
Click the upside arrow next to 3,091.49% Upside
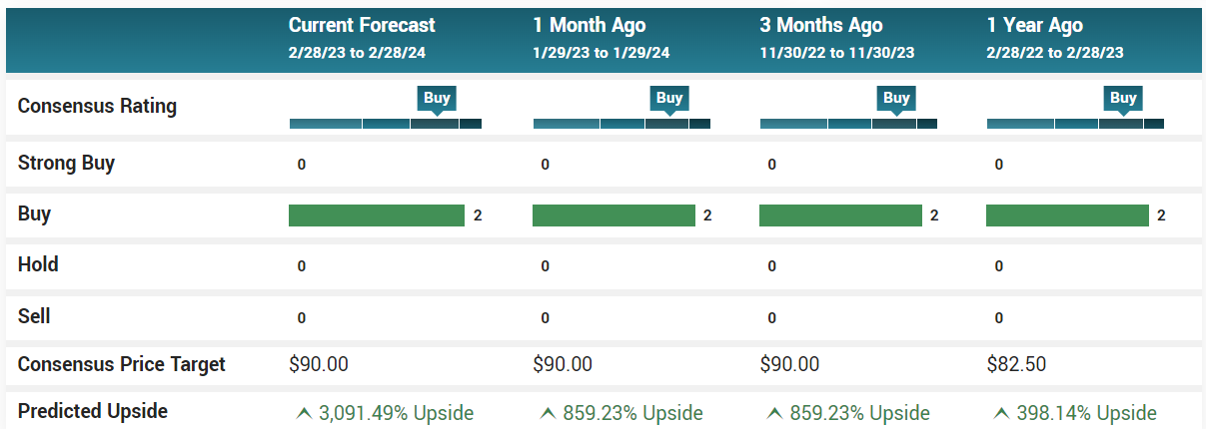click(x=304, y=413)
